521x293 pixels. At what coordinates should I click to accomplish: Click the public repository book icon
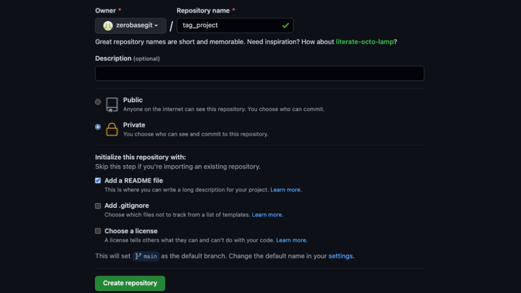tap(112, 104)
